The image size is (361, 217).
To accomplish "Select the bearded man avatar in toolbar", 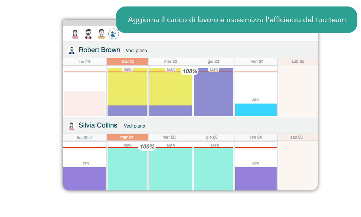I will tap(88, 34).
